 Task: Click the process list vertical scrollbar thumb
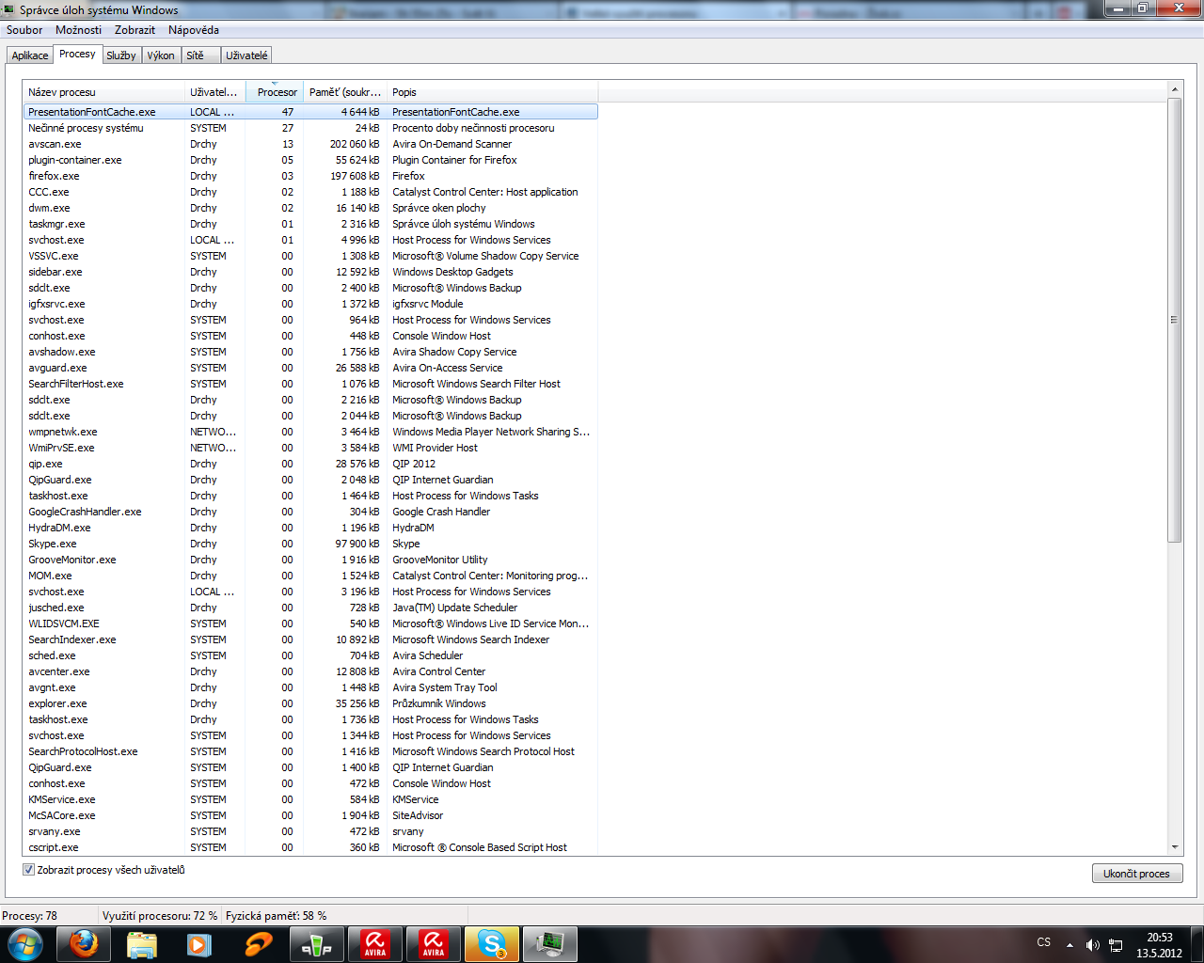pyautogui.click(x=1174, y=320)
